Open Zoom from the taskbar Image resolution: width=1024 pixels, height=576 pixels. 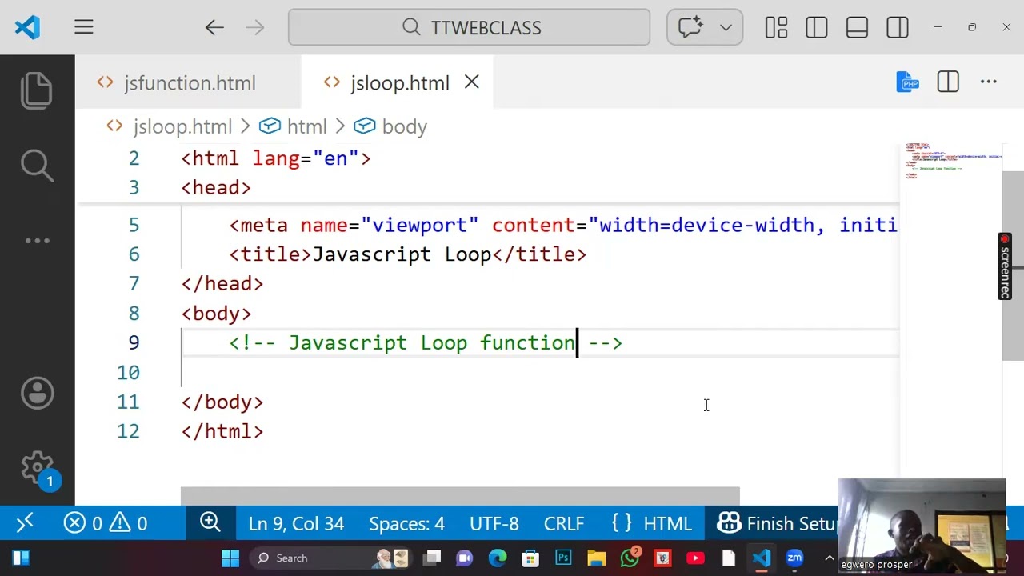point(794,558)
